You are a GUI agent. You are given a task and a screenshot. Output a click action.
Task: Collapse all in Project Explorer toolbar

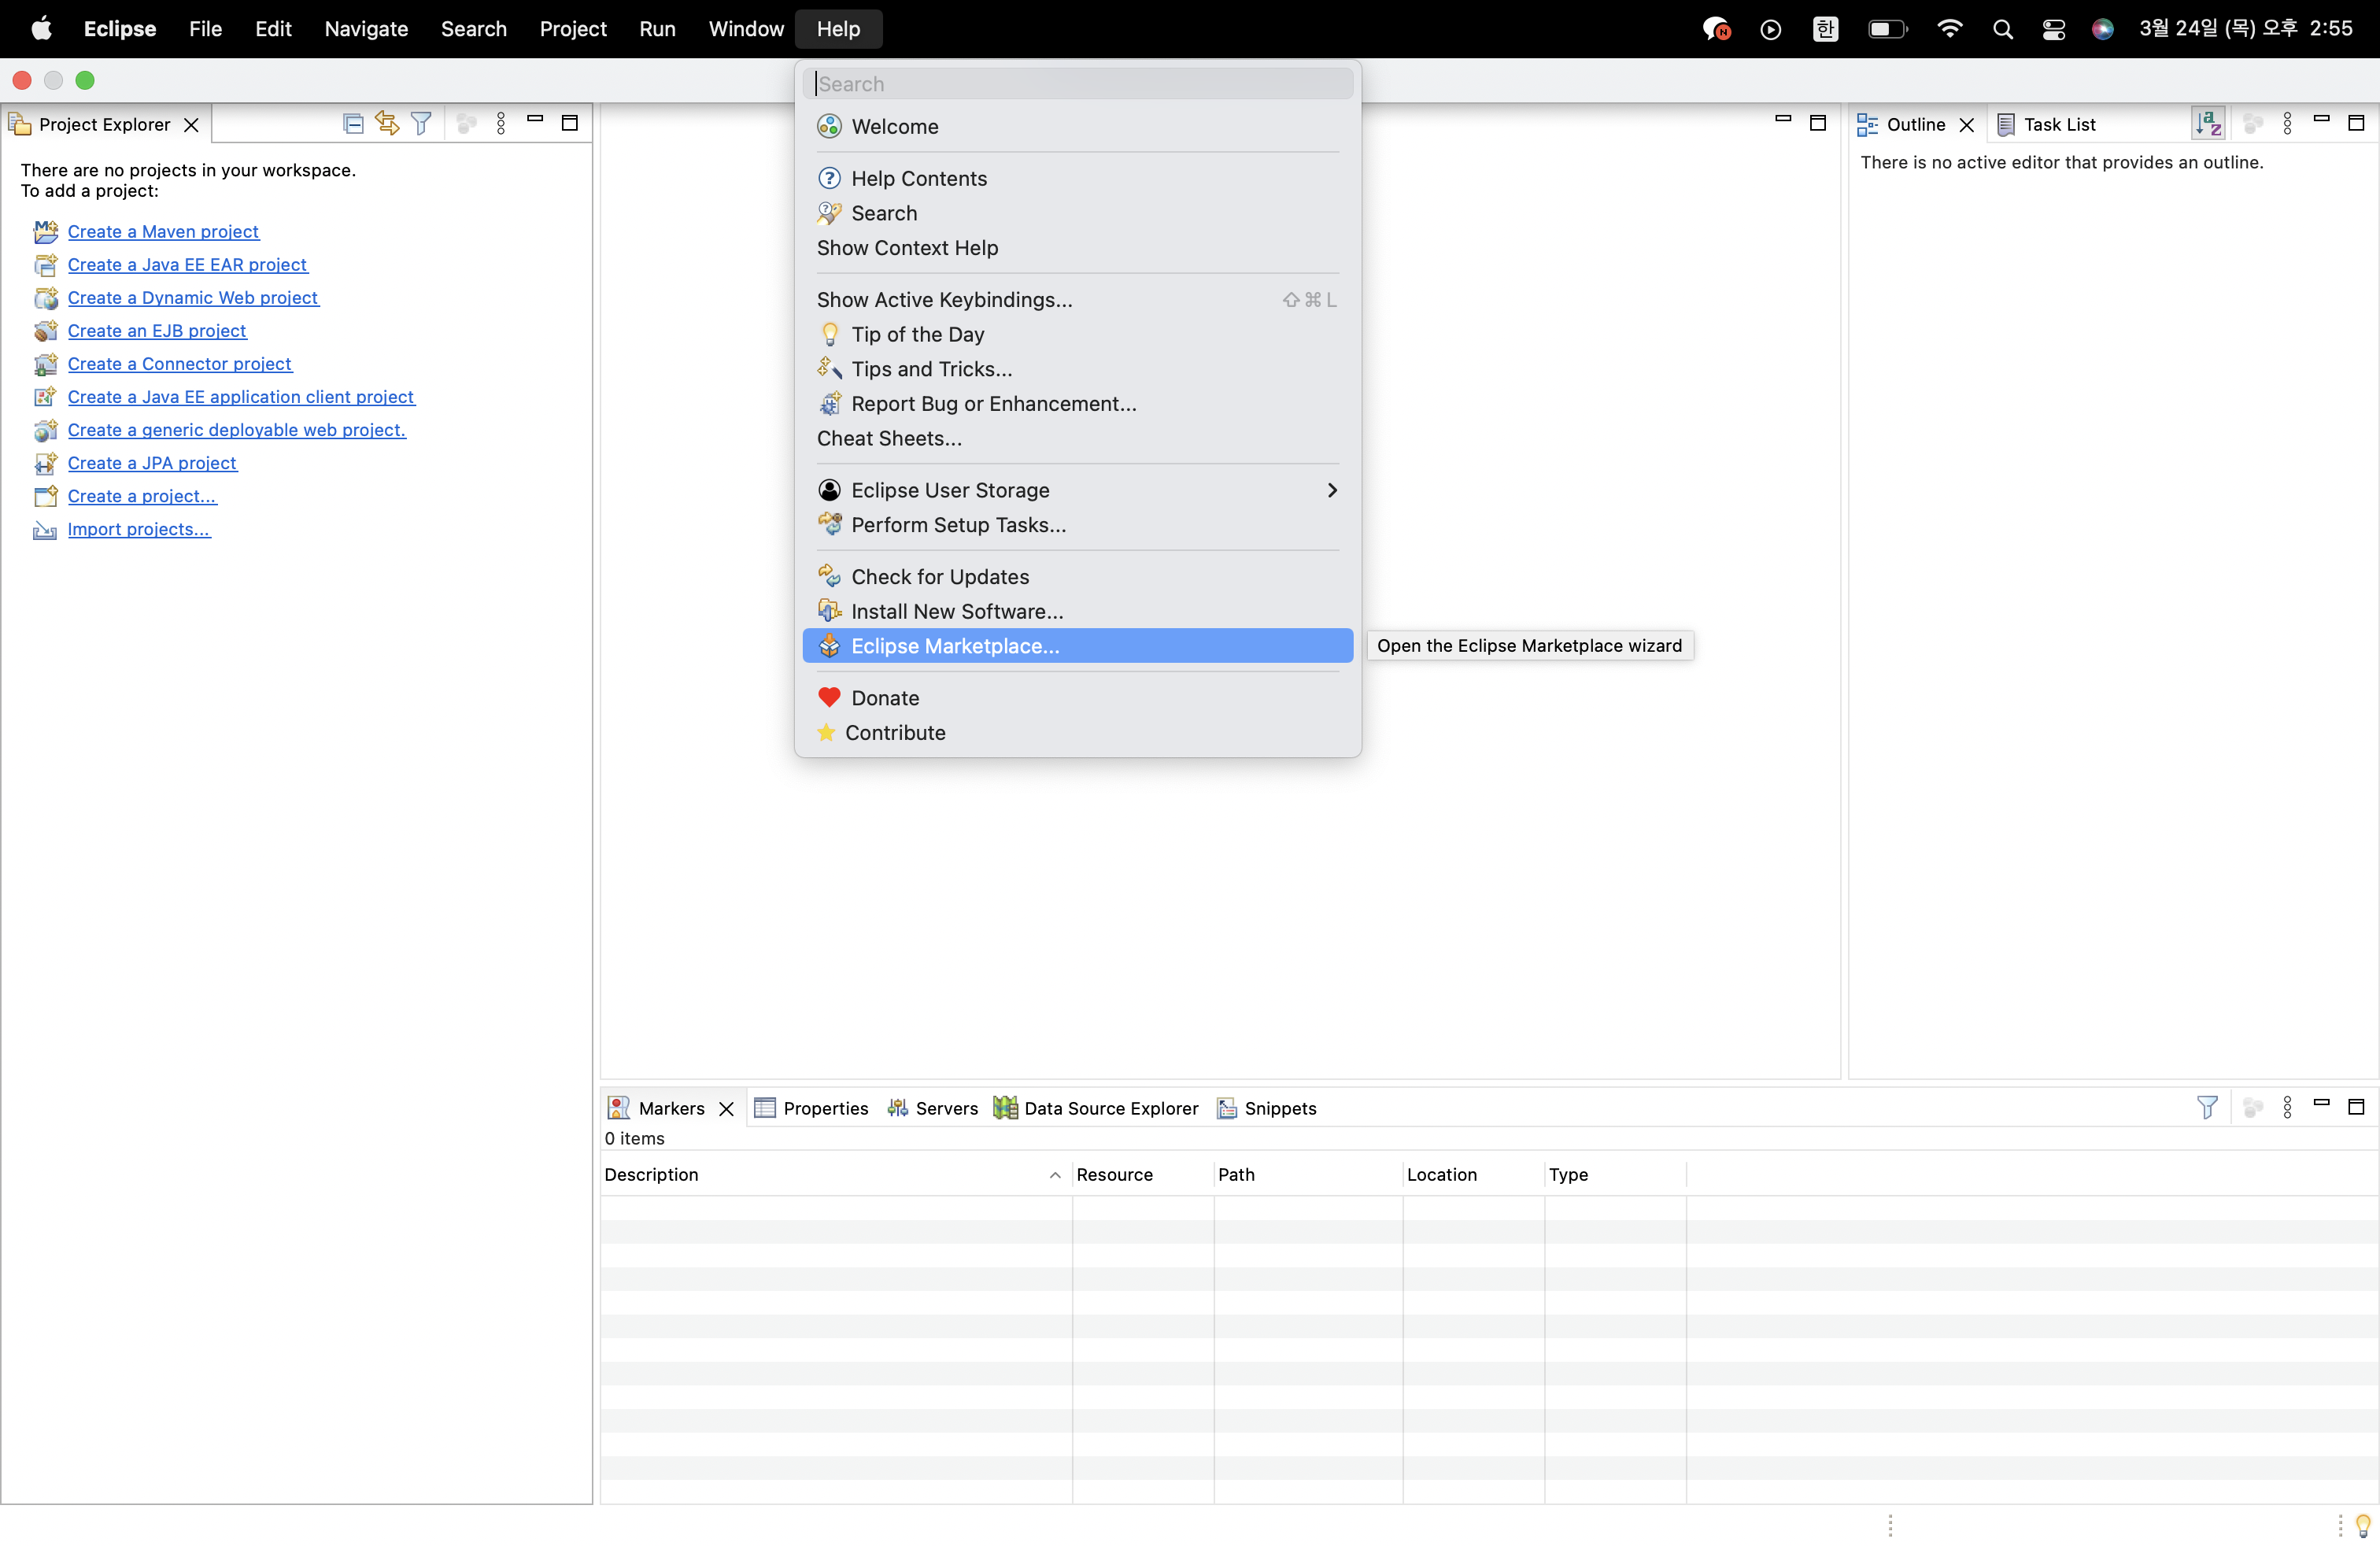tap(353, 124)
